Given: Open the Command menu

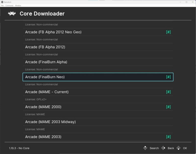Looking at the screenshot, I should pos(9,5).
